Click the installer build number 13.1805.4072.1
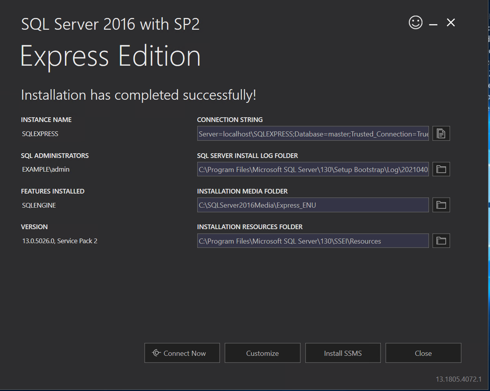This screenshot has height=391, width=490. [458, 379]
